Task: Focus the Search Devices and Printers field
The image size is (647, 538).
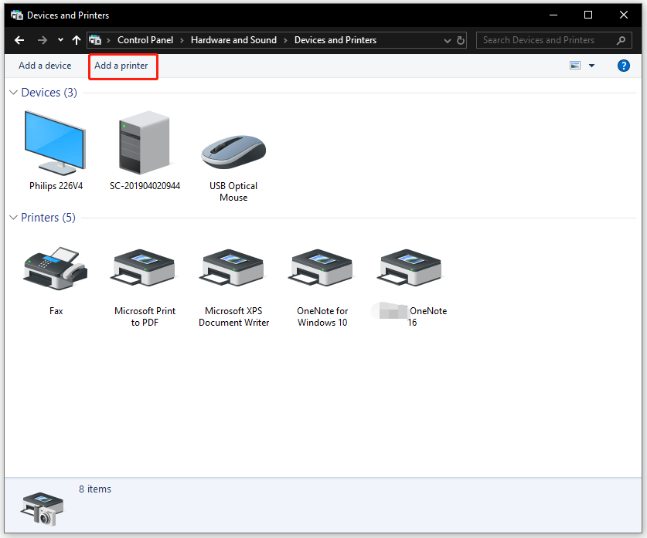Action: 553,40
